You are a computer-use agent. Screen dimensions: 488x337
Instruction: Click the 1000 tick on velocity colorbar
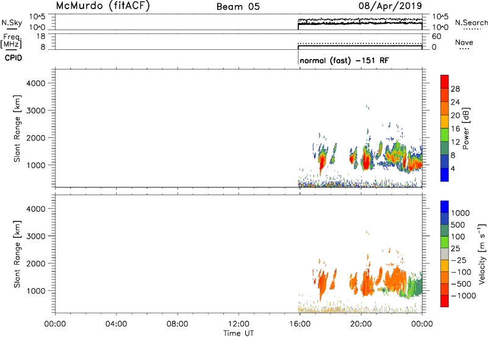[461, 213]
